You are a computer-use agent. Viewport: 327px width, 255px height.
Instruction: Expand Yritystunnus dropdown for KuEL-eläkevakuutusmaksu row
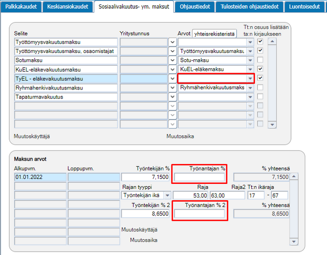tap(172, 70)
